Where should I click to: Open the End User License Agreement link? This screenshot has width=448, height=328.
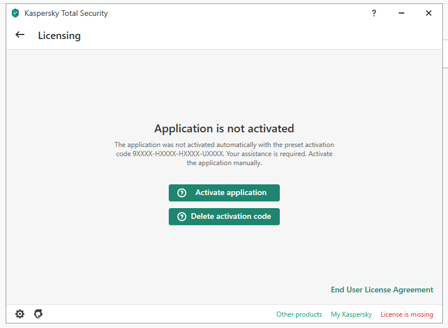(382, 290)
